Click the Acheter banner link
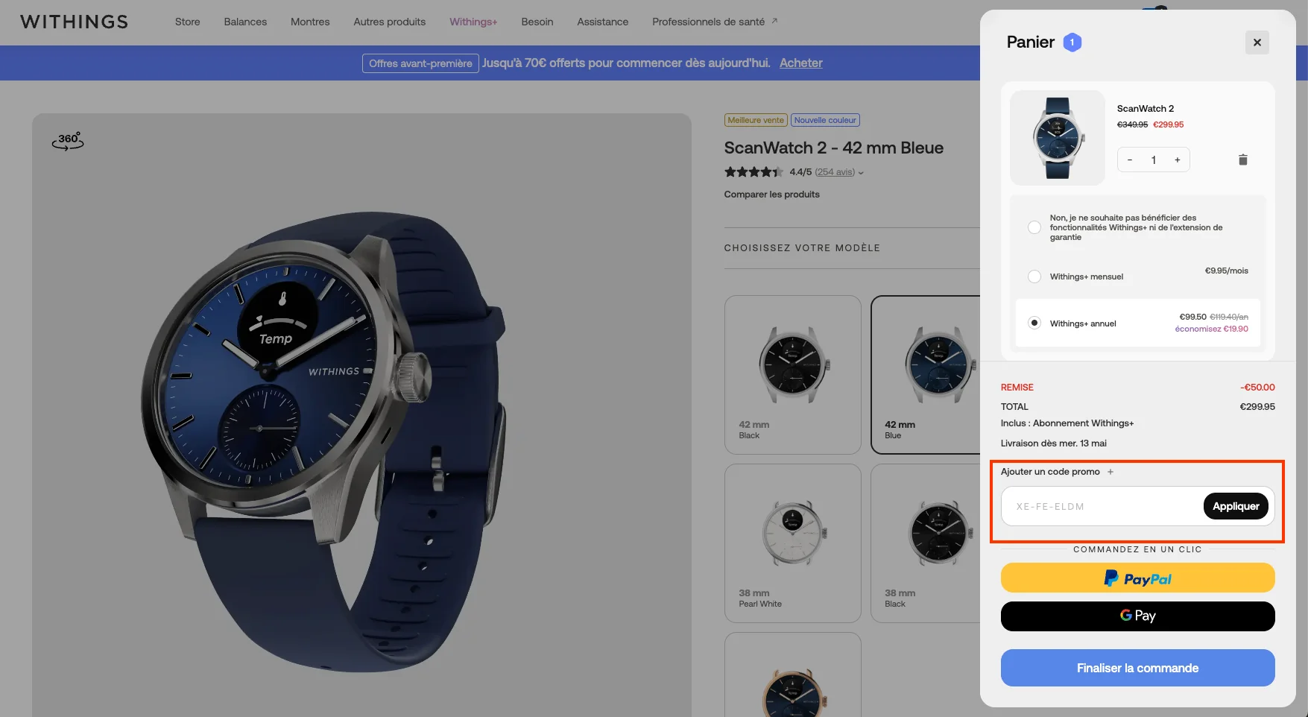 (800, 63)
